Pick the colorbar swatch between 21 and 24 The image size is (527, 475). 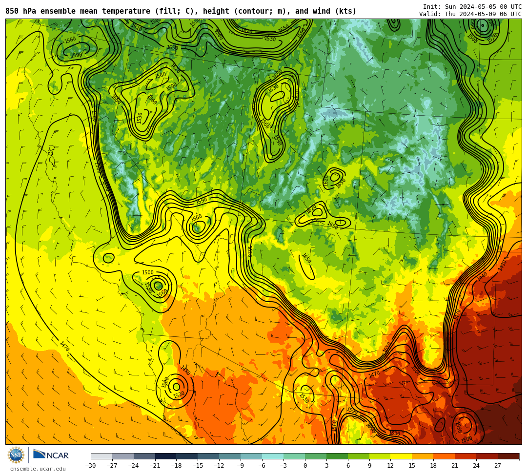[466, 456]
